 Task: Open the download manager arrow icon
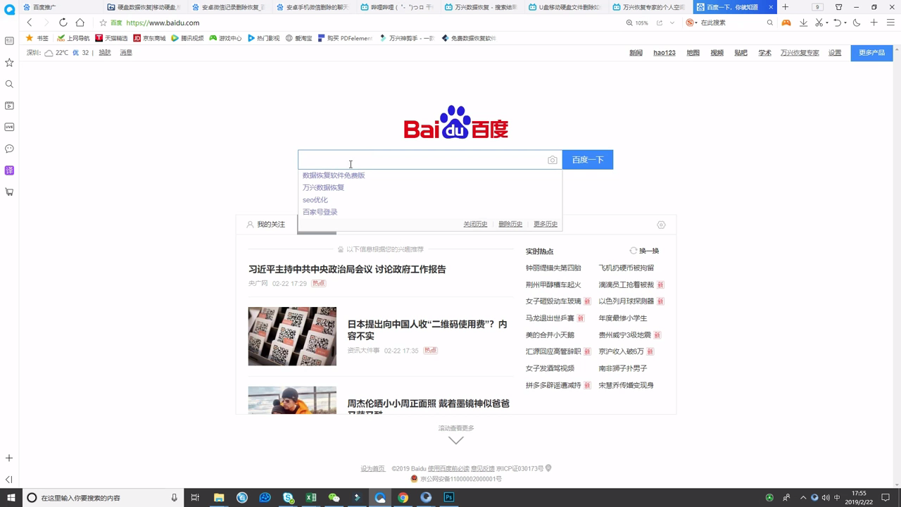coord(803,23)
